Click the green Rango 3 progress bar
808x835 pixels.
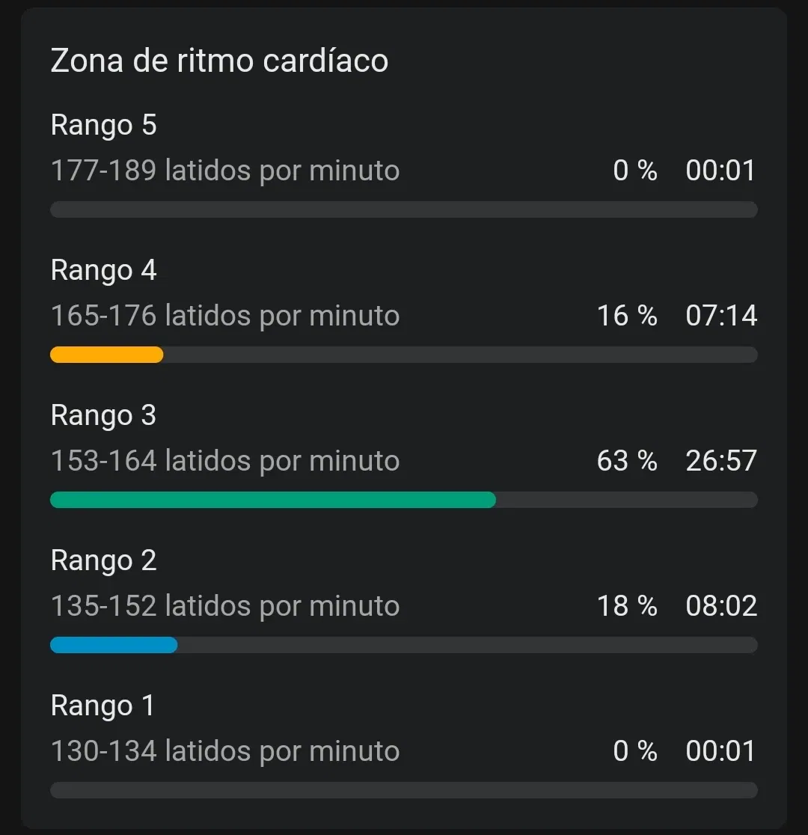click(273, 500)
